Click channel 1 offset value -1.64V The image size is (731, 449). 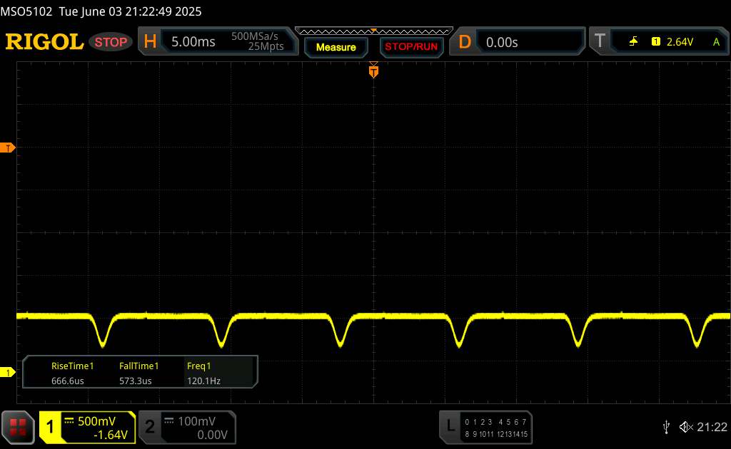pyautogui.click(x=111, y=435)
